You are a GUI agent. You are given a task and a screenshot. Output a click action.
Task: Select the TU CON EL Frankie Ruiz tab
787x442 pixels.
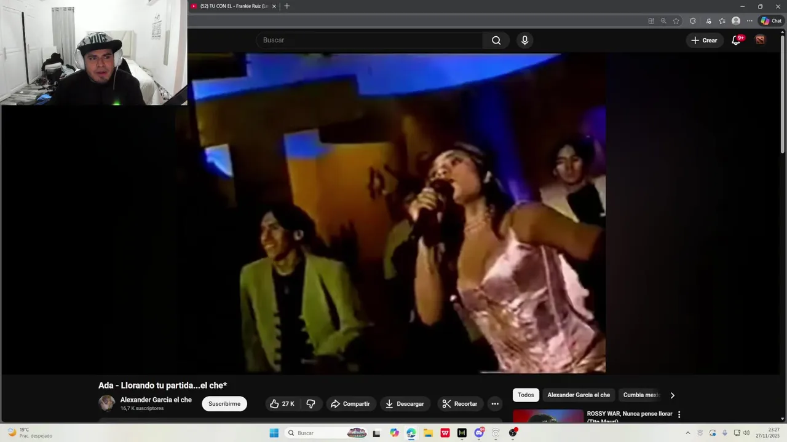tap(234, 6)
